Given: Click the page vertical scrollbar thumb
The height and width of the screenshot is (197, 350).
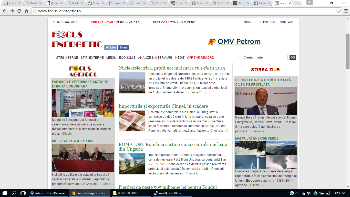Looking at the screenshot, I should pyautogui.click(x=348, y=51).
